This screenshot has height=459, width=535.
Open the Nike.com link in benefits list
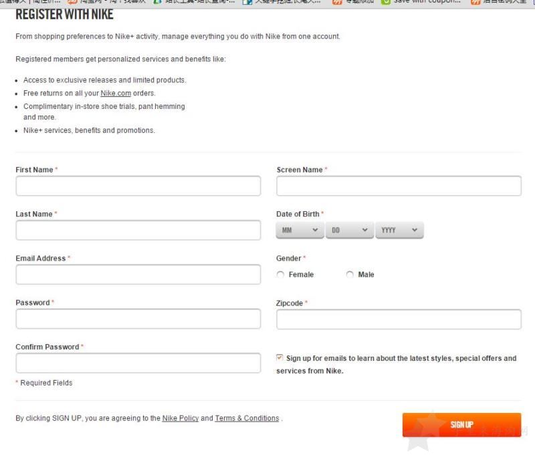[116, 94]
